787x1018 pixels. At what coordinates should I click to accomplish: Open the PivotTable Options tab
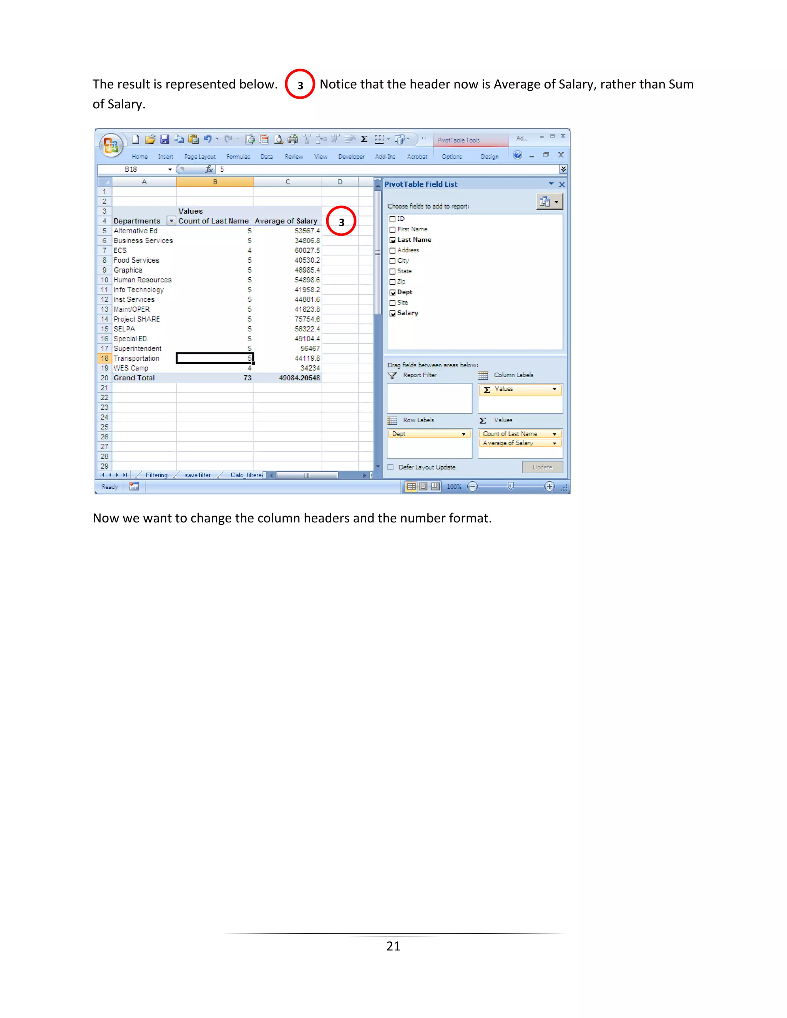point(452,157)
